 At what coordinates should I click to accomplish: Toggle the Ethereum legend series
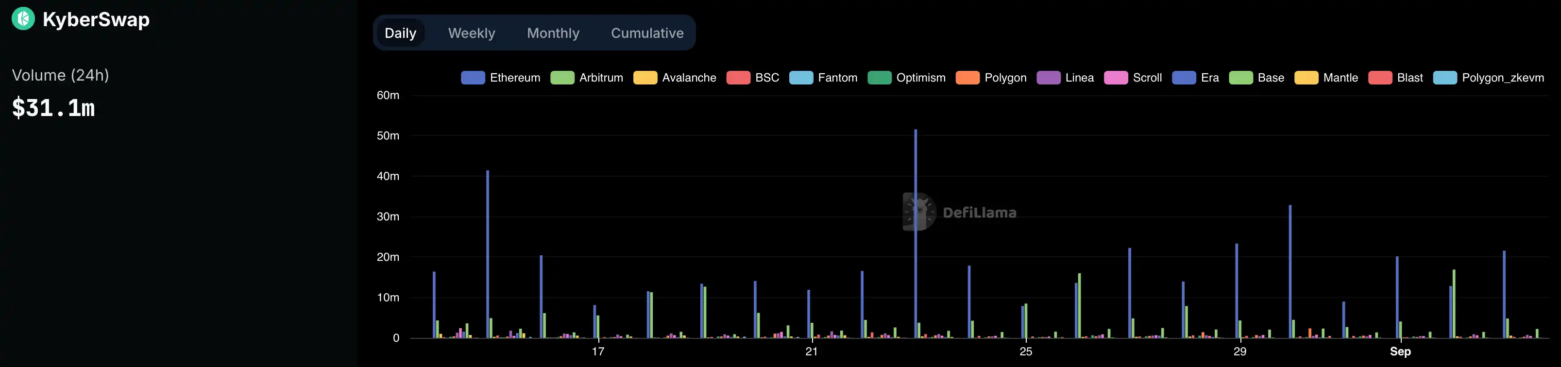point(501,78)
